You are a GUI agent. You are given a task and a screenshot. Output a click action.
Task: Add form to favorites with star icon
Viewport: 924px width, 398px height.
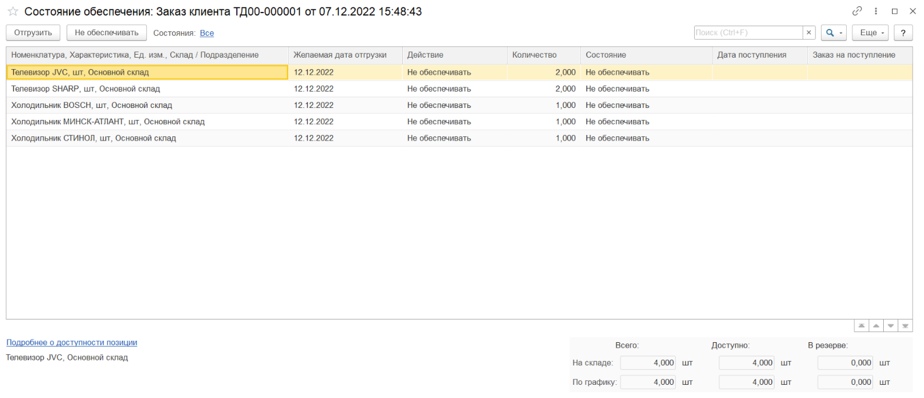point(13,11)
